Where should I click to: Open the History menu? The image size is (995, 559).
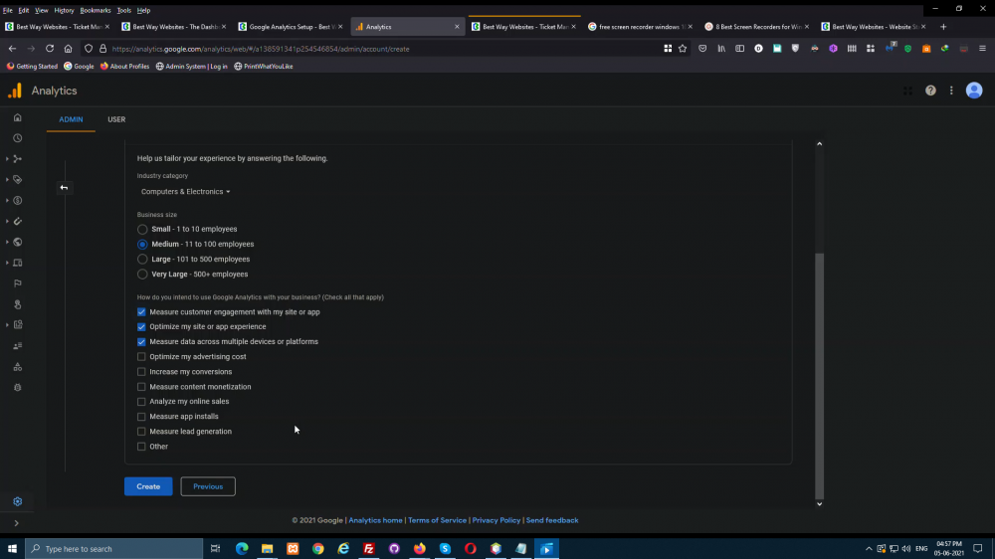[x=64, y=10]
